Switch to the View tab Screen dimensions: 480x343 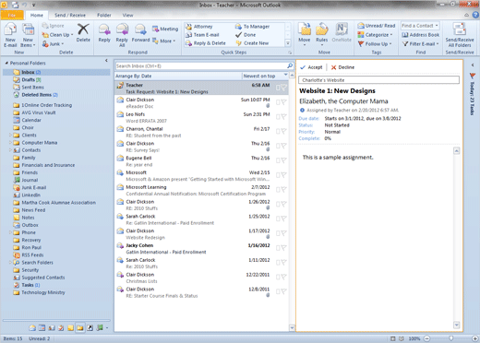point(127,15)
